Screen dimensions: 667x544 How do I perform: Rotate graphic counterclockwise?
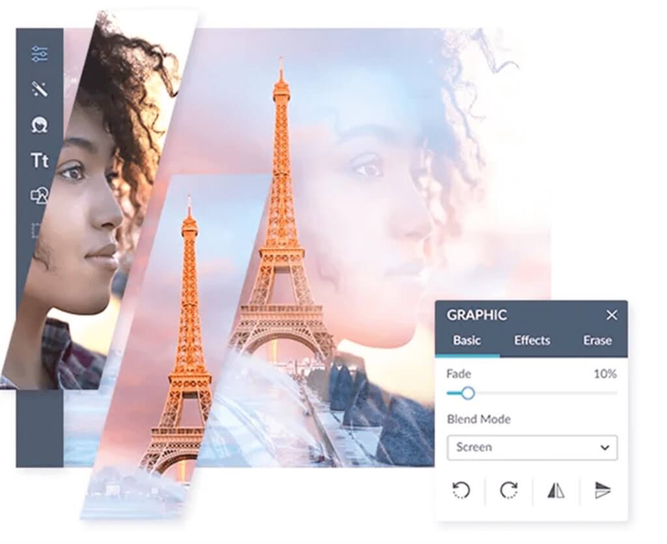462,490
